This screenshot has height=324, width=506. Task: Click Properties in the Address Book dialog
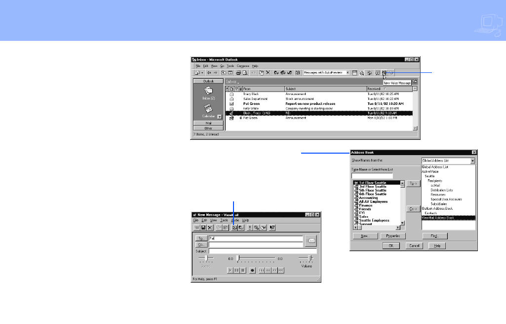[x=393, y=236]
